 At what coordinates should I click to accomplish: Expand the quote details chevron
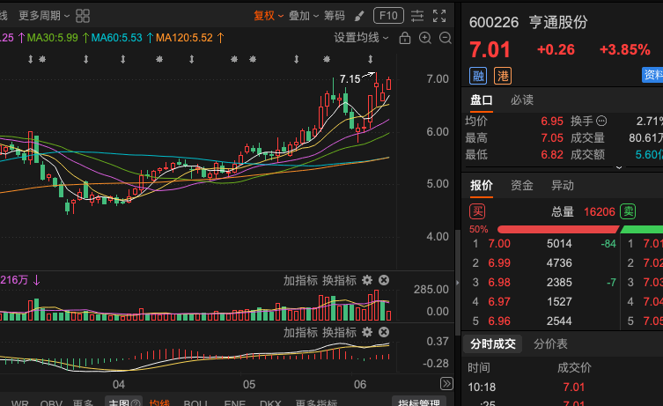pyautogui.click(x=619, y=167)
